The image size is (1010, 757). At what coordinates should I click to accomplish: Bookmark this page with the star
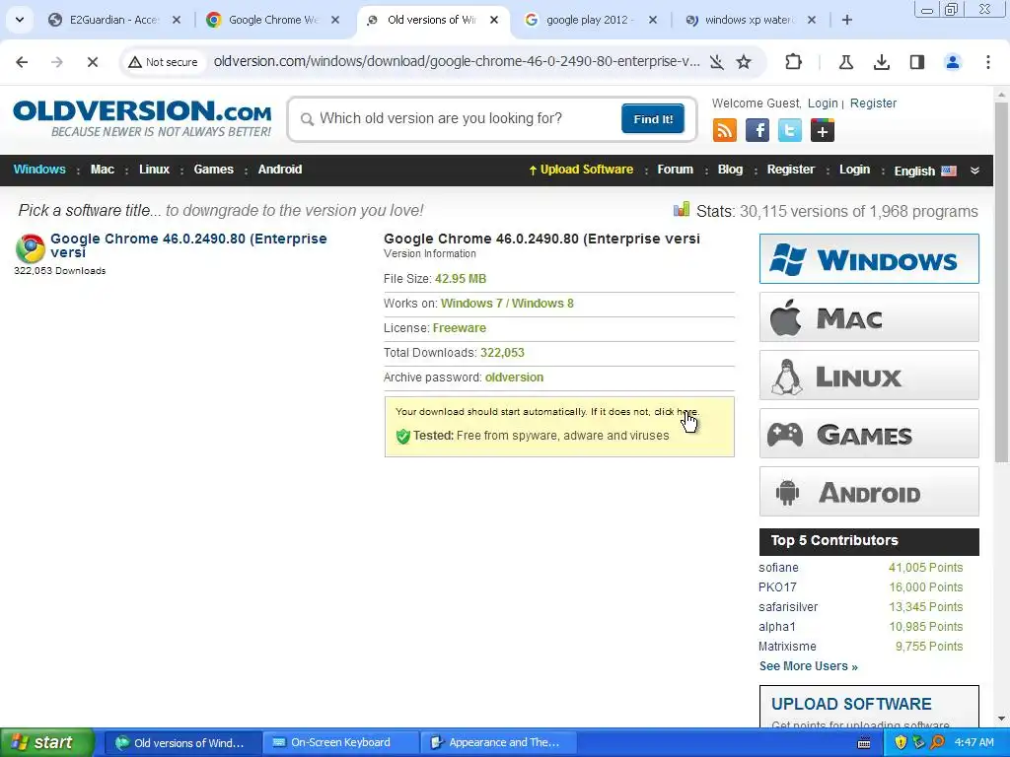click(744, 62)
